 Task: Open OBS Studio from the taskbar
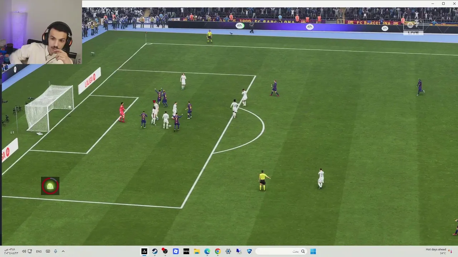(x=165, y=251)
